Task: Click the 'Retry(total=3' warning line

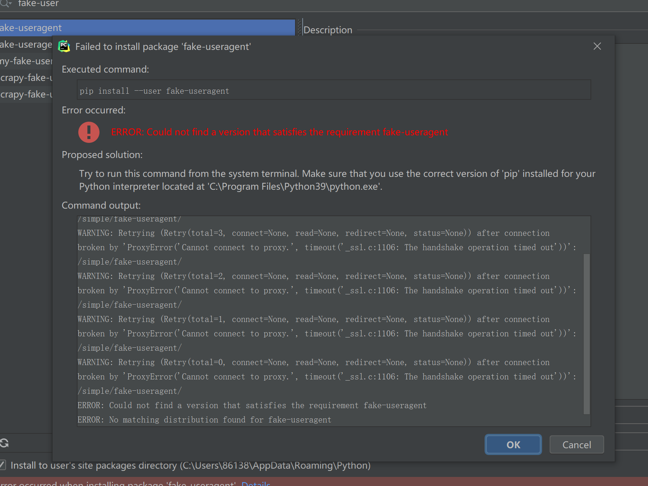Action: 313,233
